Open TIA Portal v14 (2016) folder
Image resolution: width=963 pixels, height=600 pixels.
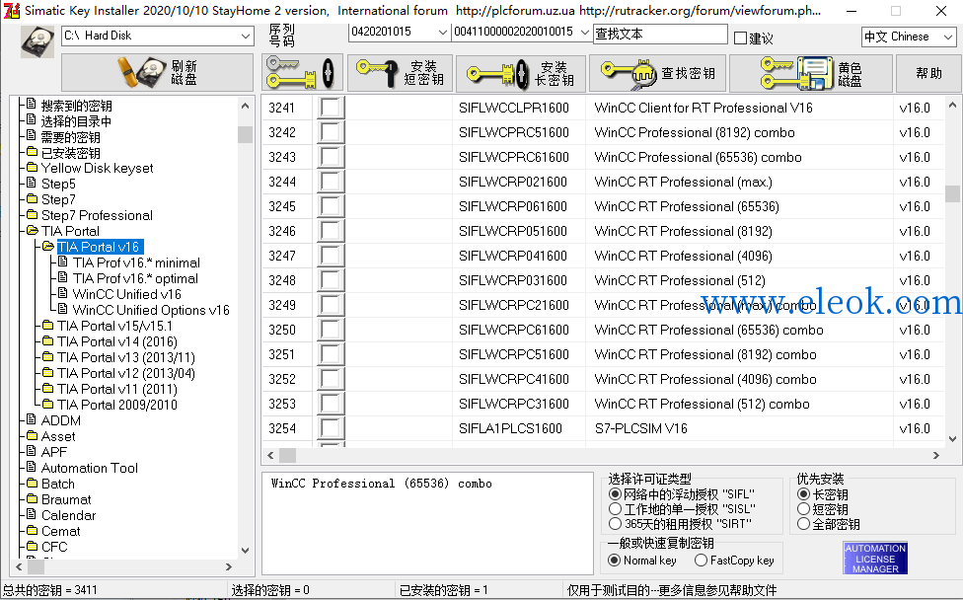pyautogui.click(x=117, y=341)
